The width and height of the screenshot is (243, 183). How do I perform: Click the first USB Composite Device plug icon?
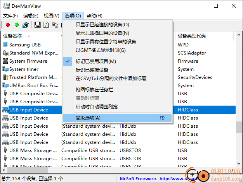click(5, 93)
